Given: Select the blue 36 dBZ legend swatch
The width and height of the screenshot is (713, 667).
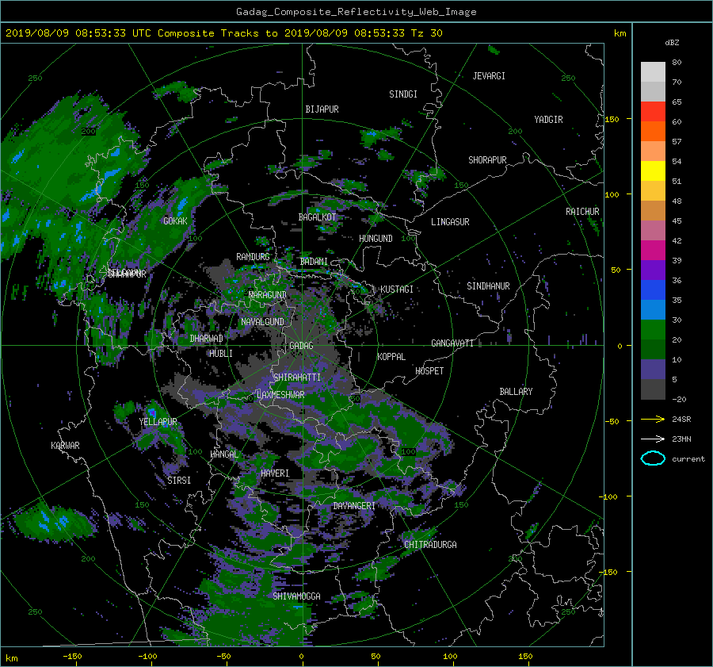Looking at the screenshot, I should tap(653, 289).
